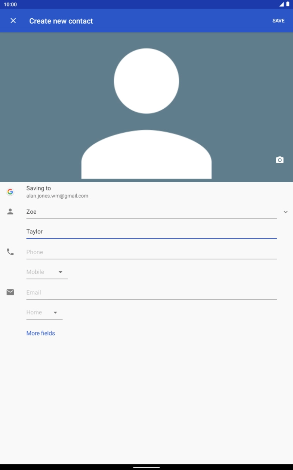This screenshot has height=470, width=293.
Task: Tap the battery icon in status bar
Action: (288, 4)
